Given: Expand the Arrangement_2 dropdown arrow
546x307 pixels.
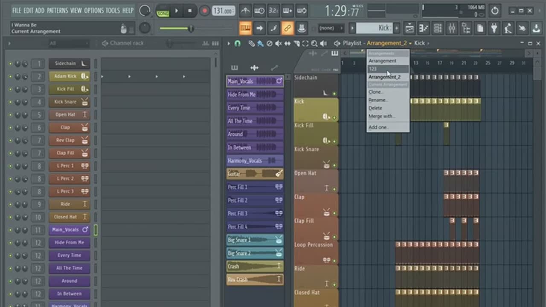Looking at the screenshot, I should click(x=410, y=43).
